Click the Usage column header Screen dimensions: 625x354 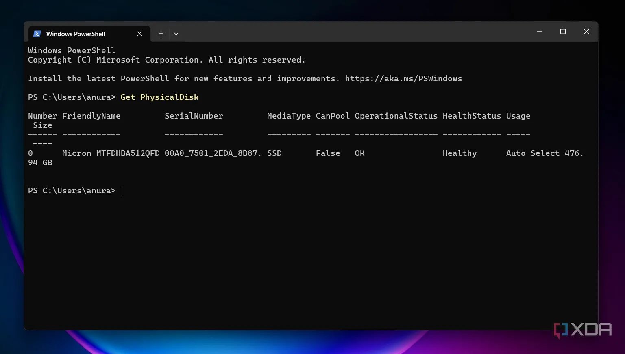tap(518, 116)
